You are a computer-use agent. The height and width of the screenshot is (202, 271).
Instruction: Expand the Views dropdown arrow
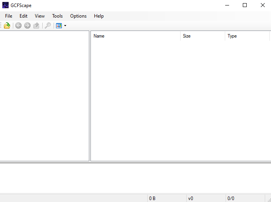pos(65,25)
